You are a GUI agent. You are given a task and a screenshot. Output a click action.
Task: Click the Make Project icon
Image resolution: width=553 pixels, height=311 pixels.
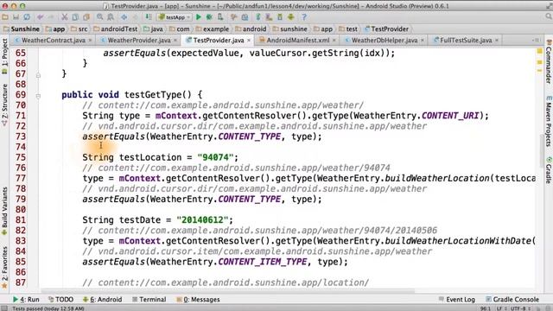point(149,17)
